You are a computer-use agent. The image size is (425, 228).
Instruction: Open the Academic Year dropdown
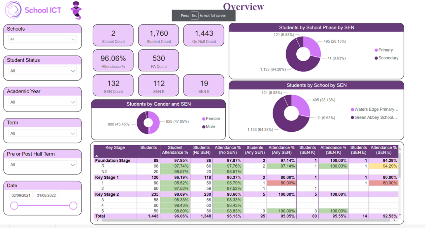click(42, 102)
